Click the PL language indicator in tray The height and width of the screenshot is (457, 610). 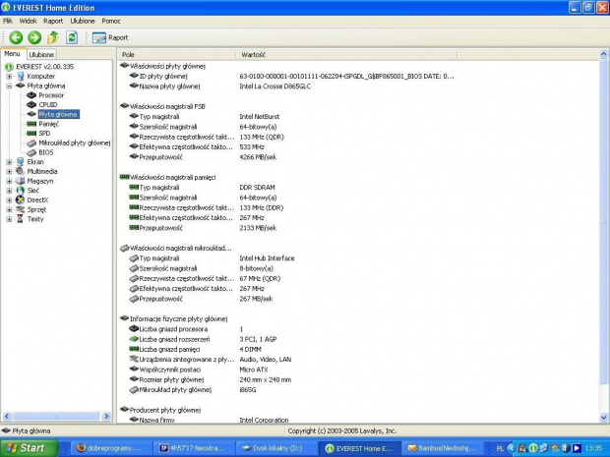(500, 448)
